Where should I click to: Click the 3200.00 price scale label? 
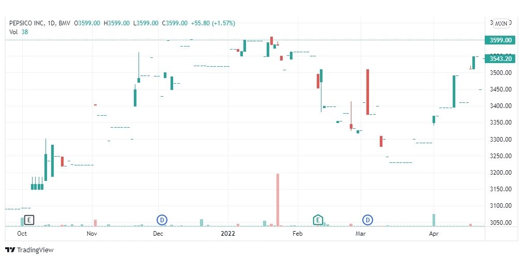click(x=501, y=173)
